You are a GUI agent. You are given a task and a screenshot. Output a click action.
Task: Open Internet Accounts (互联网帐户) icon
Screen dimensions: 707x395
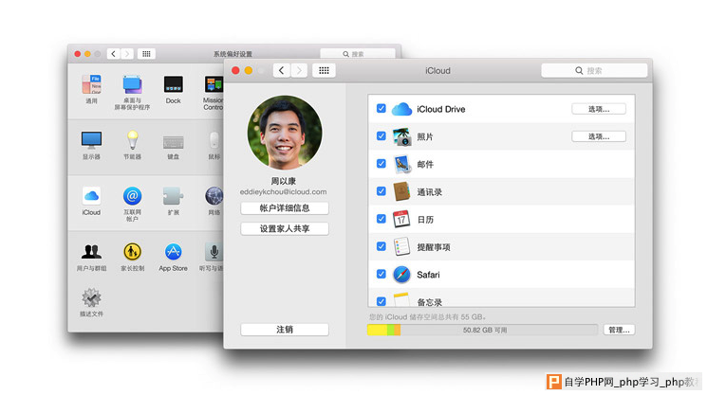pyautogui.click(x=132, y=196)
